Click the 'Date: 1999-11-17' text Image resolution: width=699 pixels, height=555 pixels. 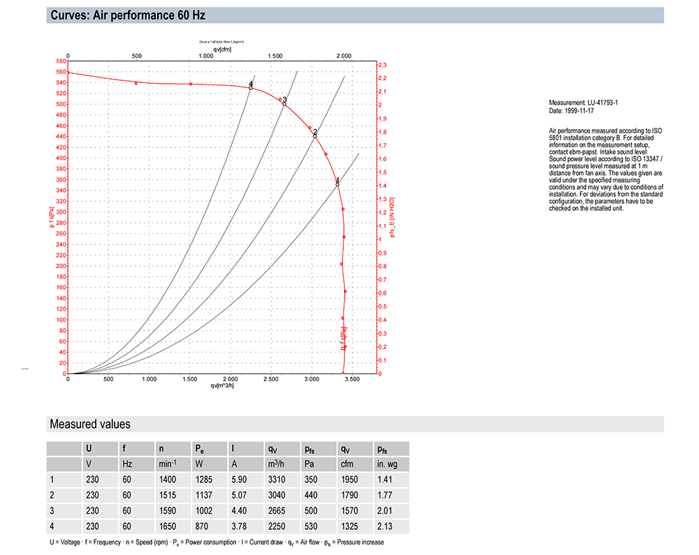click(x=571, y=111)
